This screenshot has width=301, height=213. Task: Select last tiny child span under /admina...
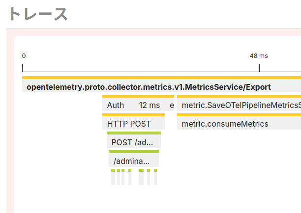(x=155, y=177)
